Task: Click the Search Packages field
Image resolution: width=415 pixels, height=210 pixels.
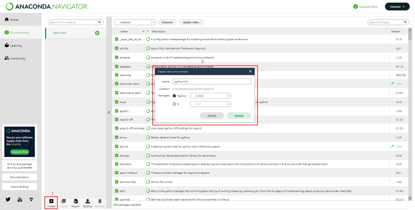Action: tap(388, 23)
